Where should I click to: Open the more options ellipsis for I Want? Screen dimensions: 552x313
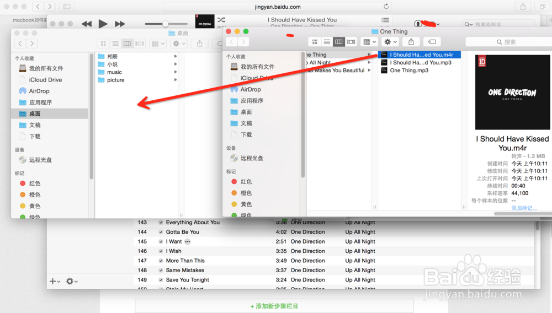pyautogui.click(x=187, y=241)
